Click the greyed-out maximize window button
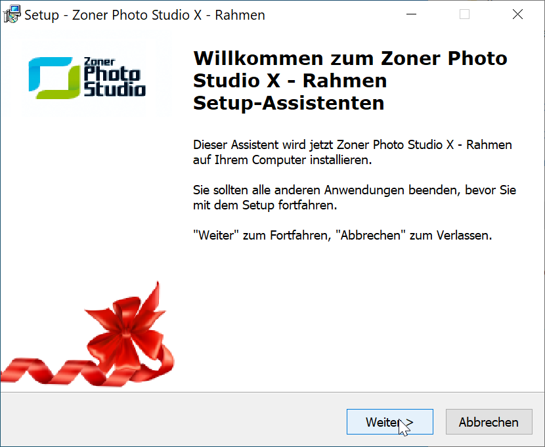The image size is (545, 447). (x=464, y=14)
